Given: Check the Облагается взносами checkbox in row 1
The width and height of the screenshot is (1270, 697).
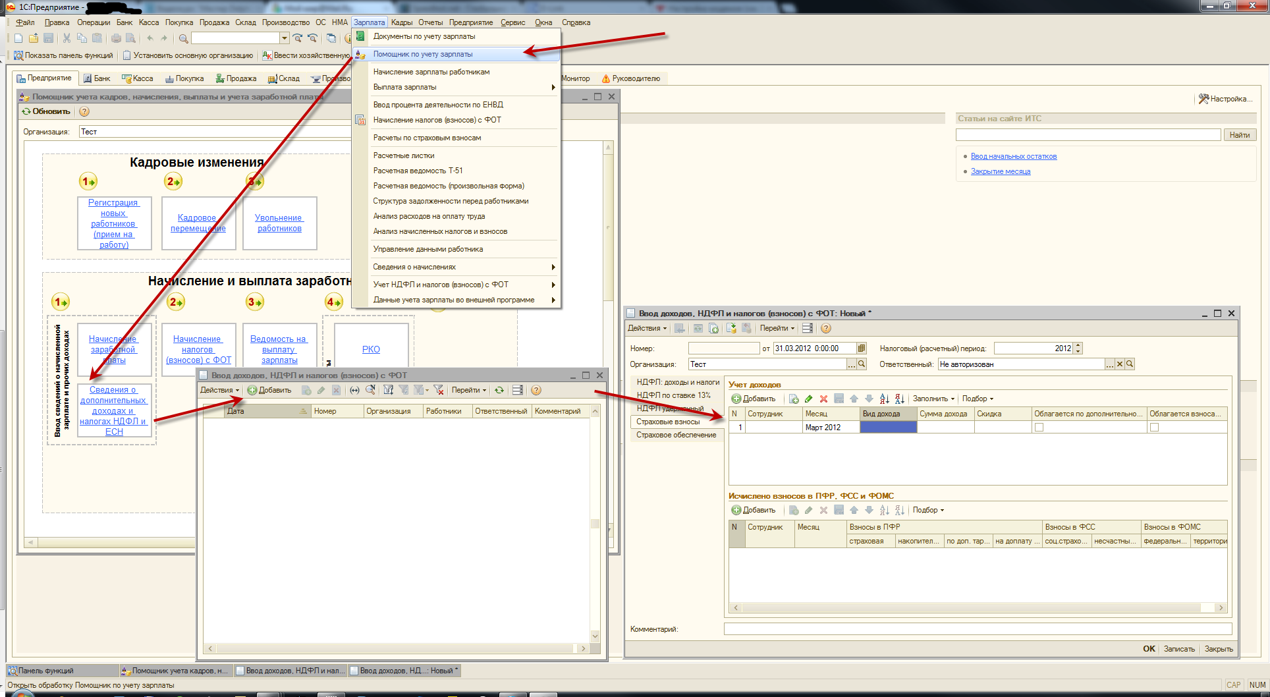Looking at the screenshot, I should 1154,428.
